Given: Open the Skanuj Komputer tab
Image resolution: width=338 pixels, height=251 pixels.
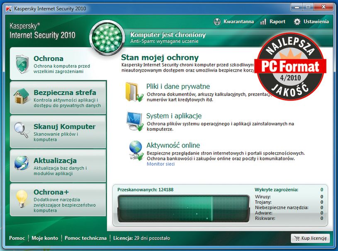Looking at the screenshot, I should tap(58, 132).
